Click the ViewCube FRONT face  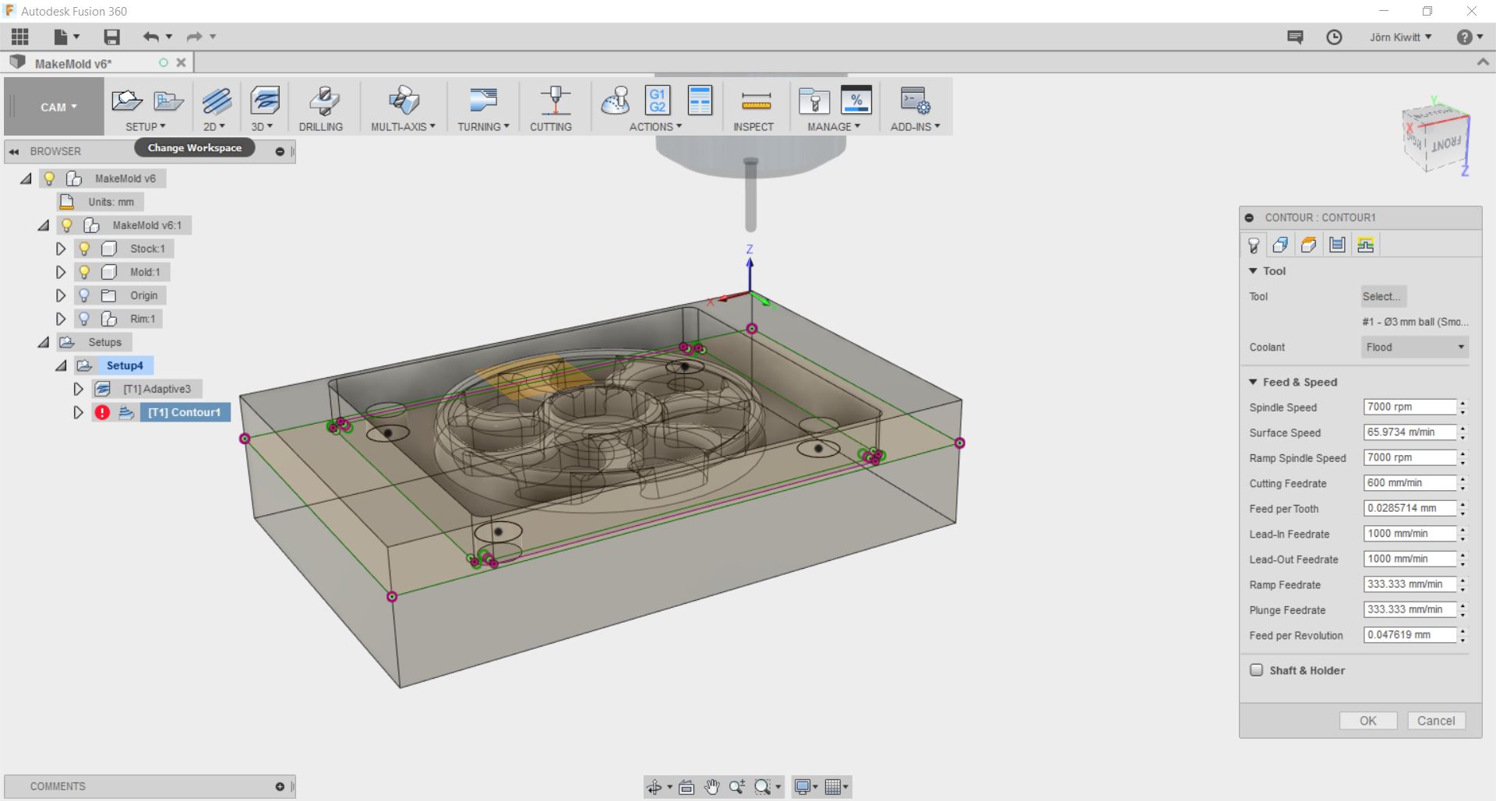(1446, 144)
